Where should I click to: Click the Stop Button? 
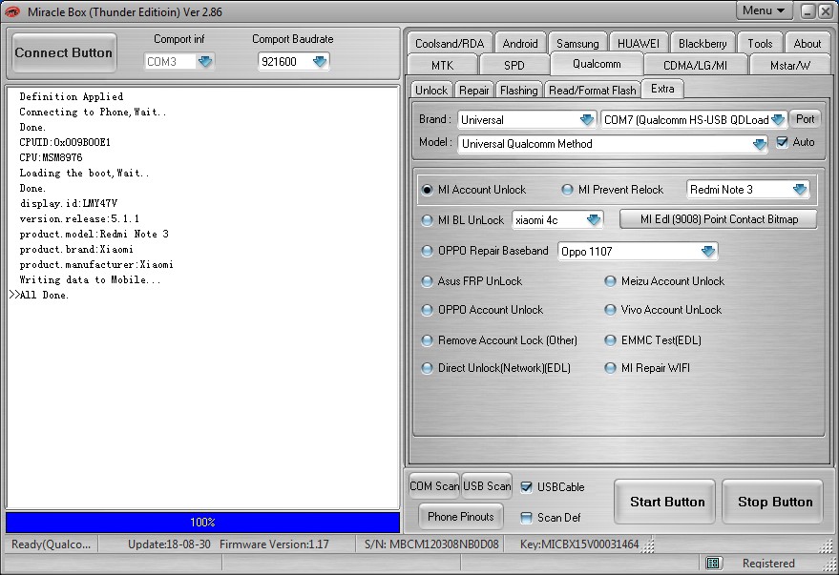coord(772,502)
